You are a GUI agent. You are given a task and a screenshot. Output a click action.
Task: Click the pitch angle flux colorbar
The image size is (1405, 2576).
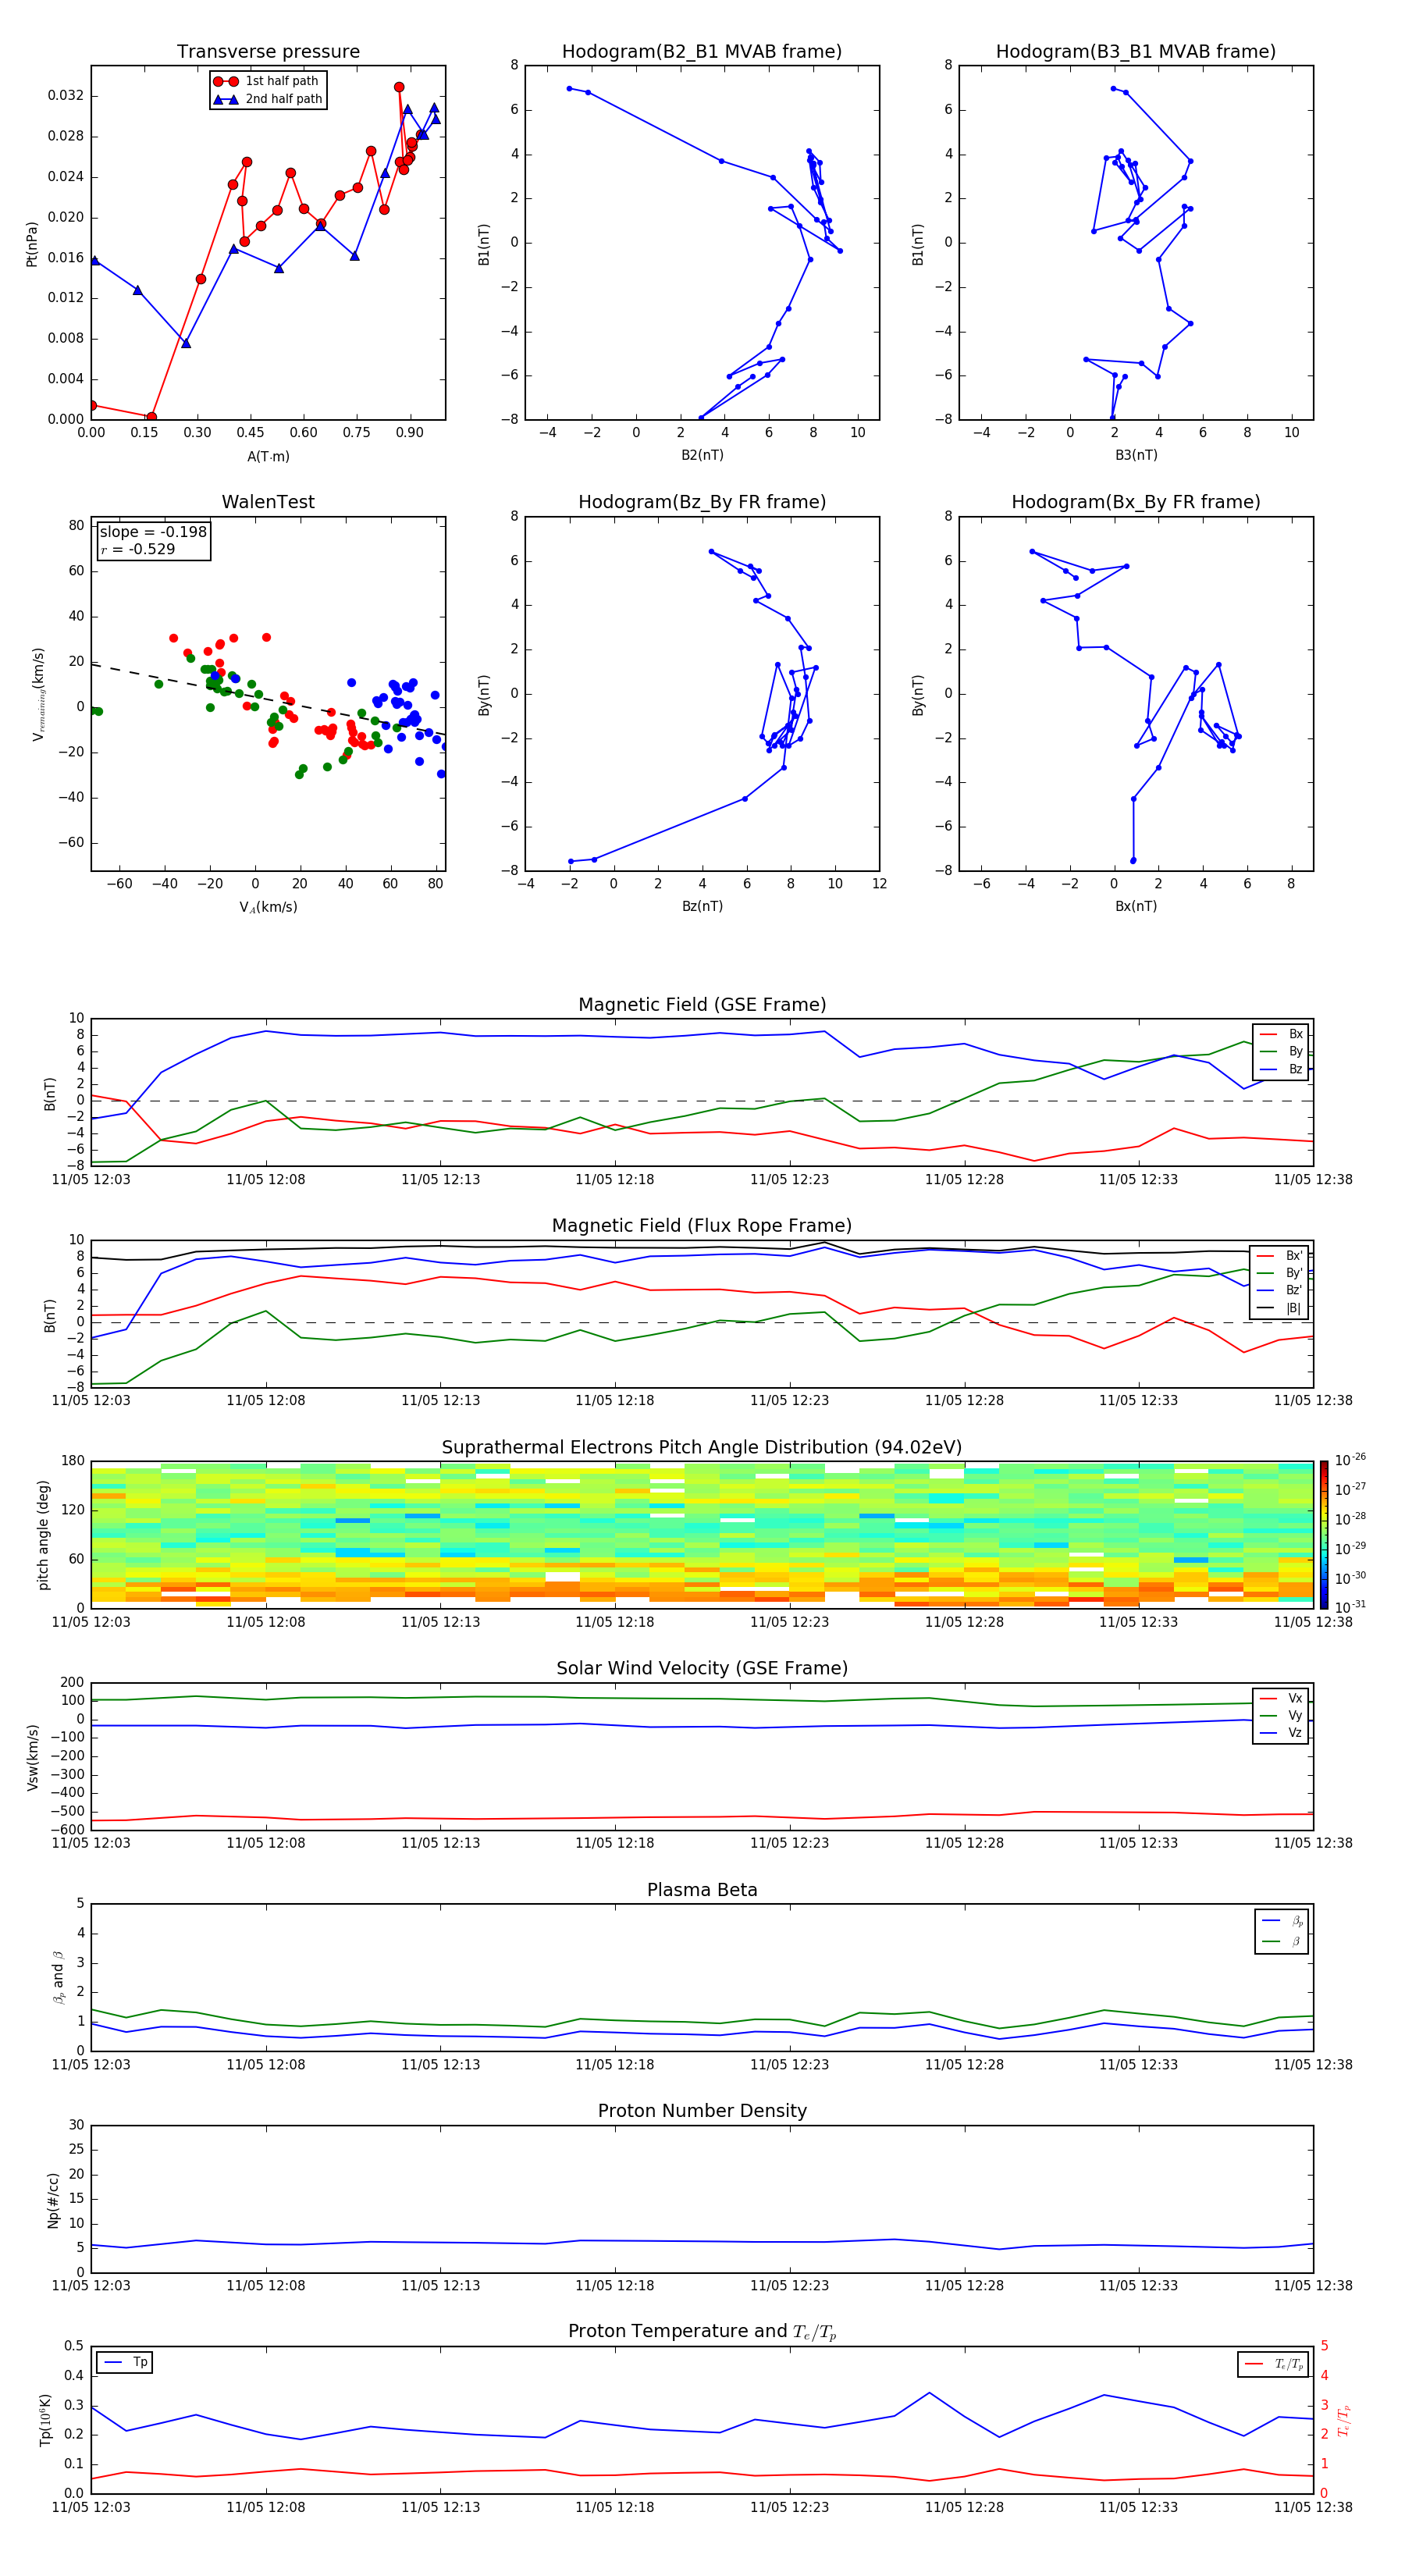(1324, 1534)
